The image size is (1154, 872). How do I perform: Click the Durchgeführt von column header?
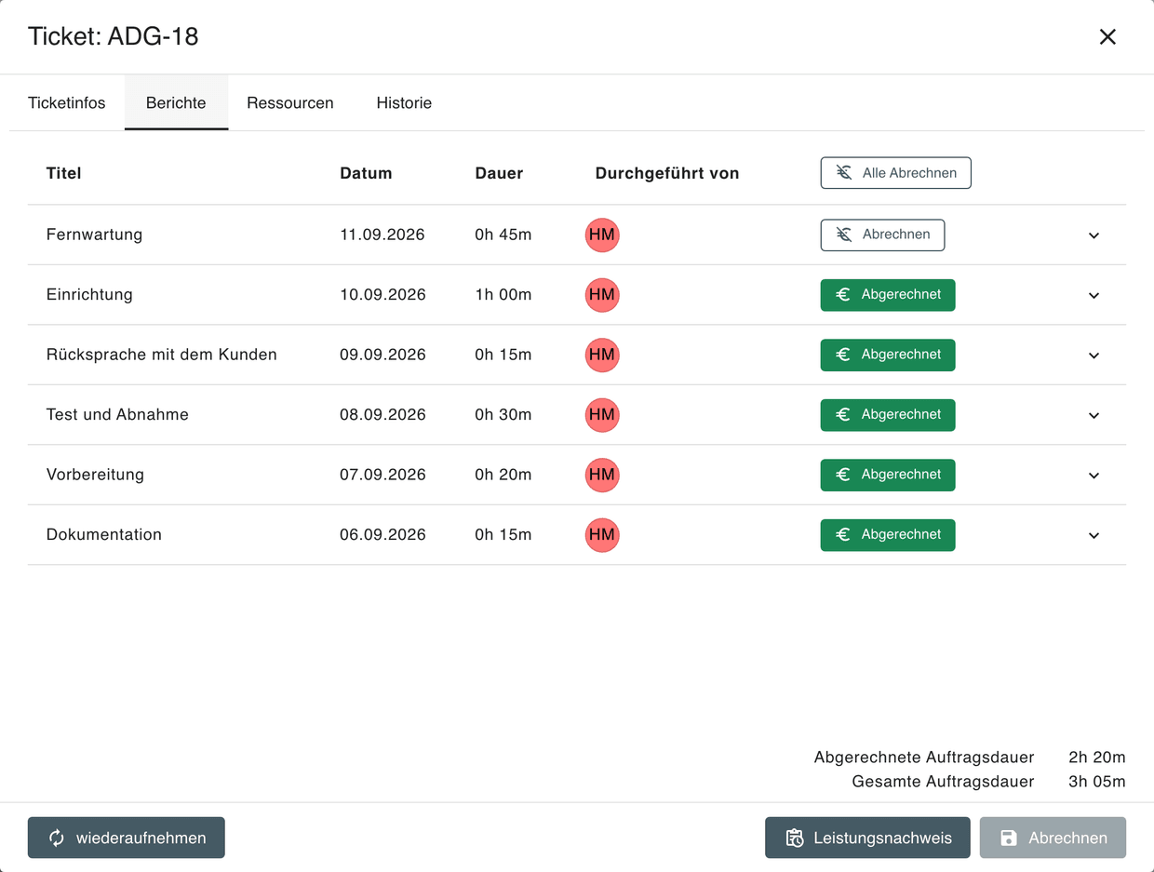click(667, 173)
